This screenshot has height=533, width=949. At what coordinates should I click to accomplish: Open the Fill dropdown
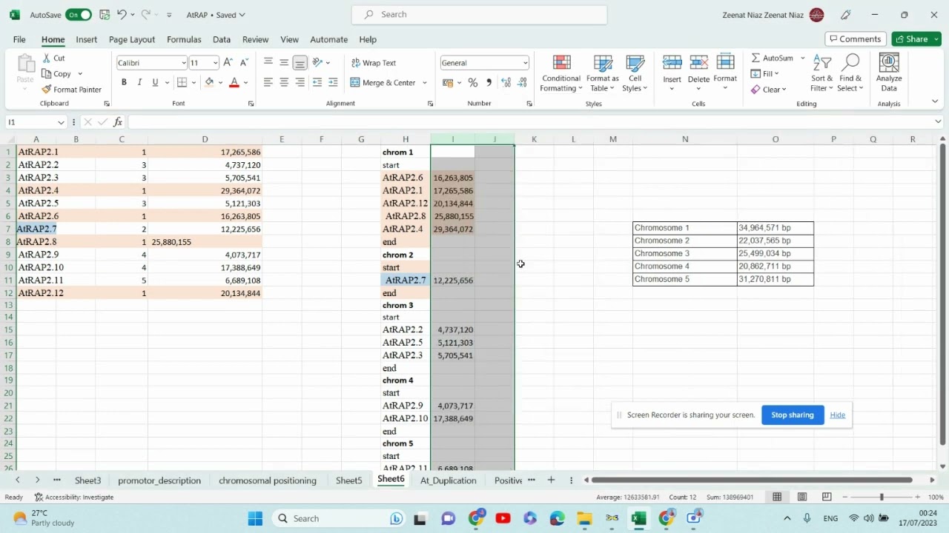(x=765, y=73)
